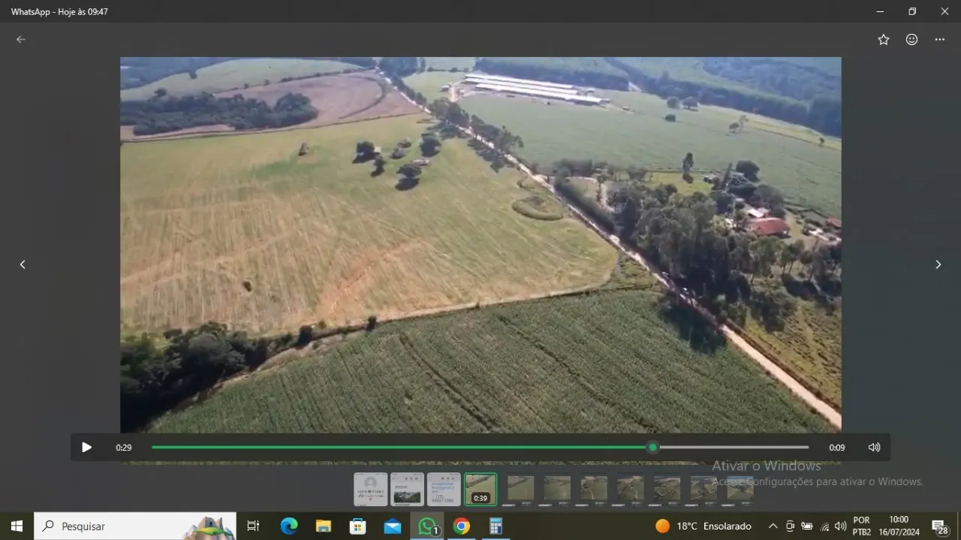Show the previous media item

[23, 264]
